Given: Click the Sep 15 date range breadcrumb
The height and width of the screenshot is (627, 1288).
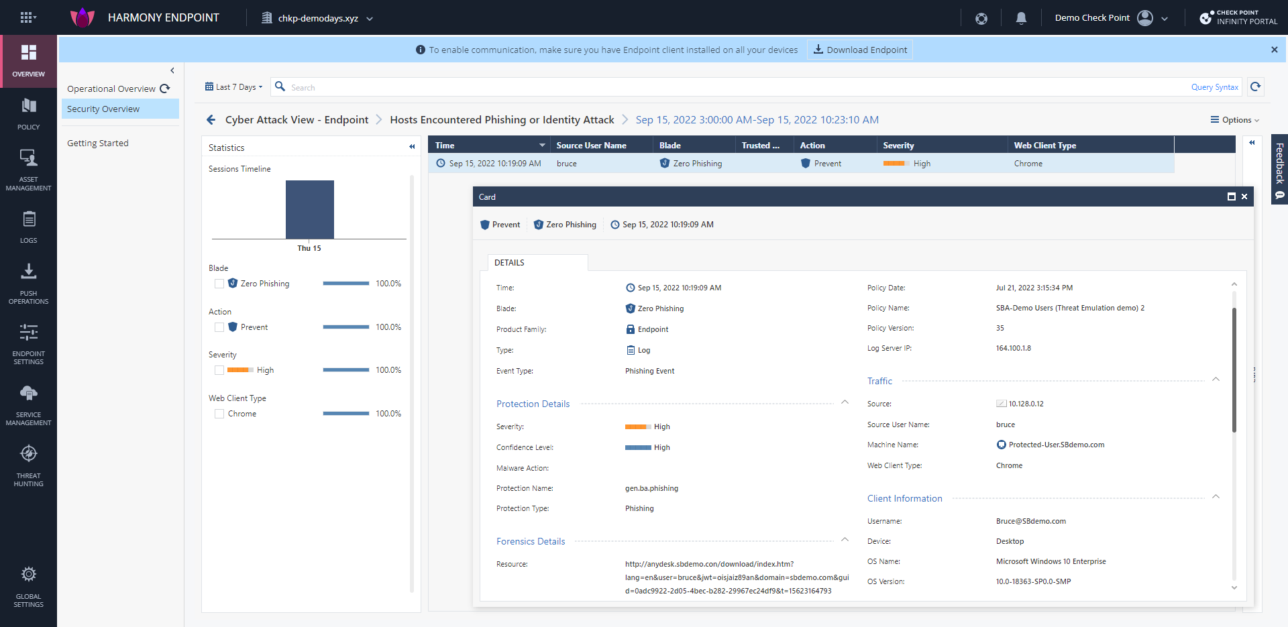Looking at the screenshot, I should tap(757, 119).
